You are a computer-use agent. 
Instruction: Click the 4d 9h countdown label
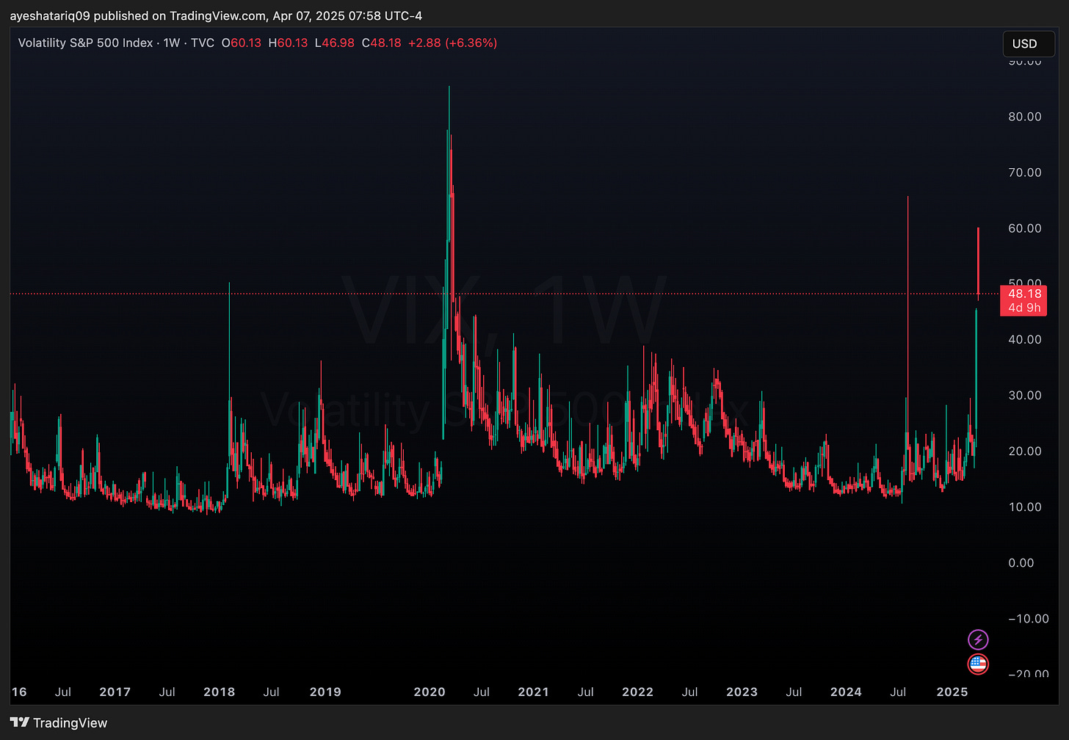pyautogui.click(x=1023, y=308)
